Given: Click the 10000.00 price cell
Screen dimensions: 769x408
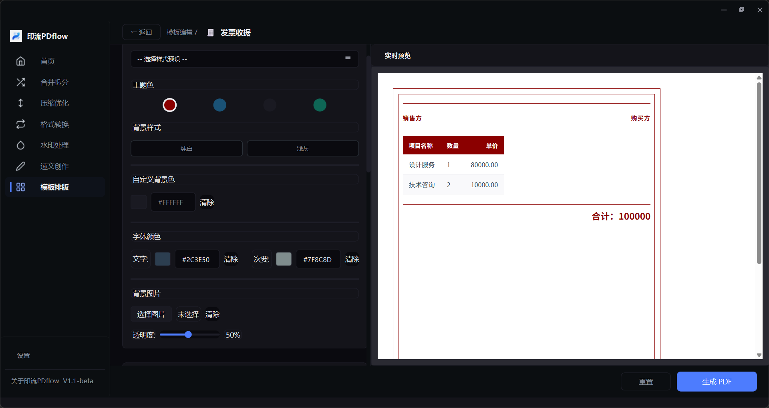Looking at the screenshot, I should [484, 185].
